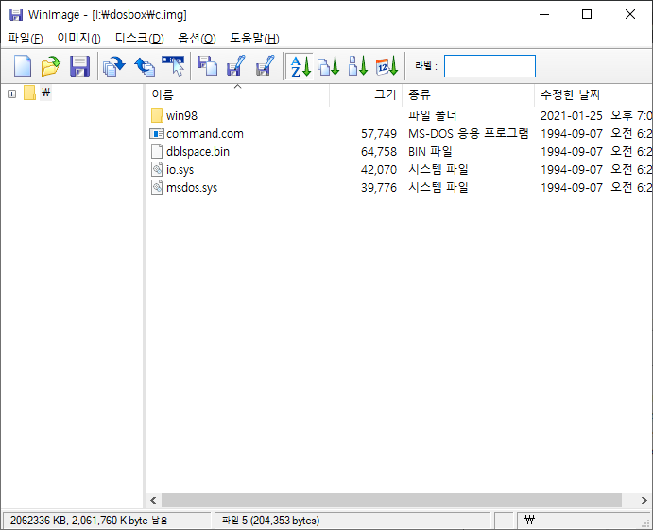Click type text BIN 파일
653x530 pixels.
tap(430, 151)
